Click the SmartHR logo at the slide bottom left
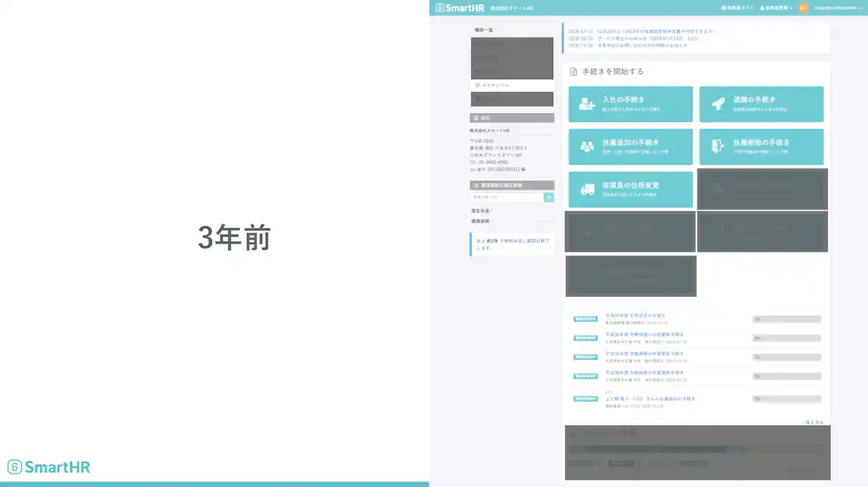Image resolution: width=868 pixels, height=487 pixels. pos(47,466)
